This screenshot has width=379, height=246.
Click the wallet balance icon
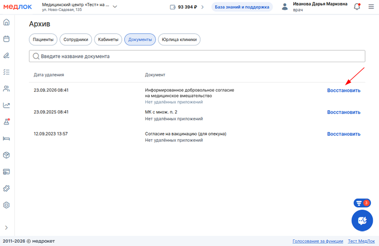click(172, 7)
